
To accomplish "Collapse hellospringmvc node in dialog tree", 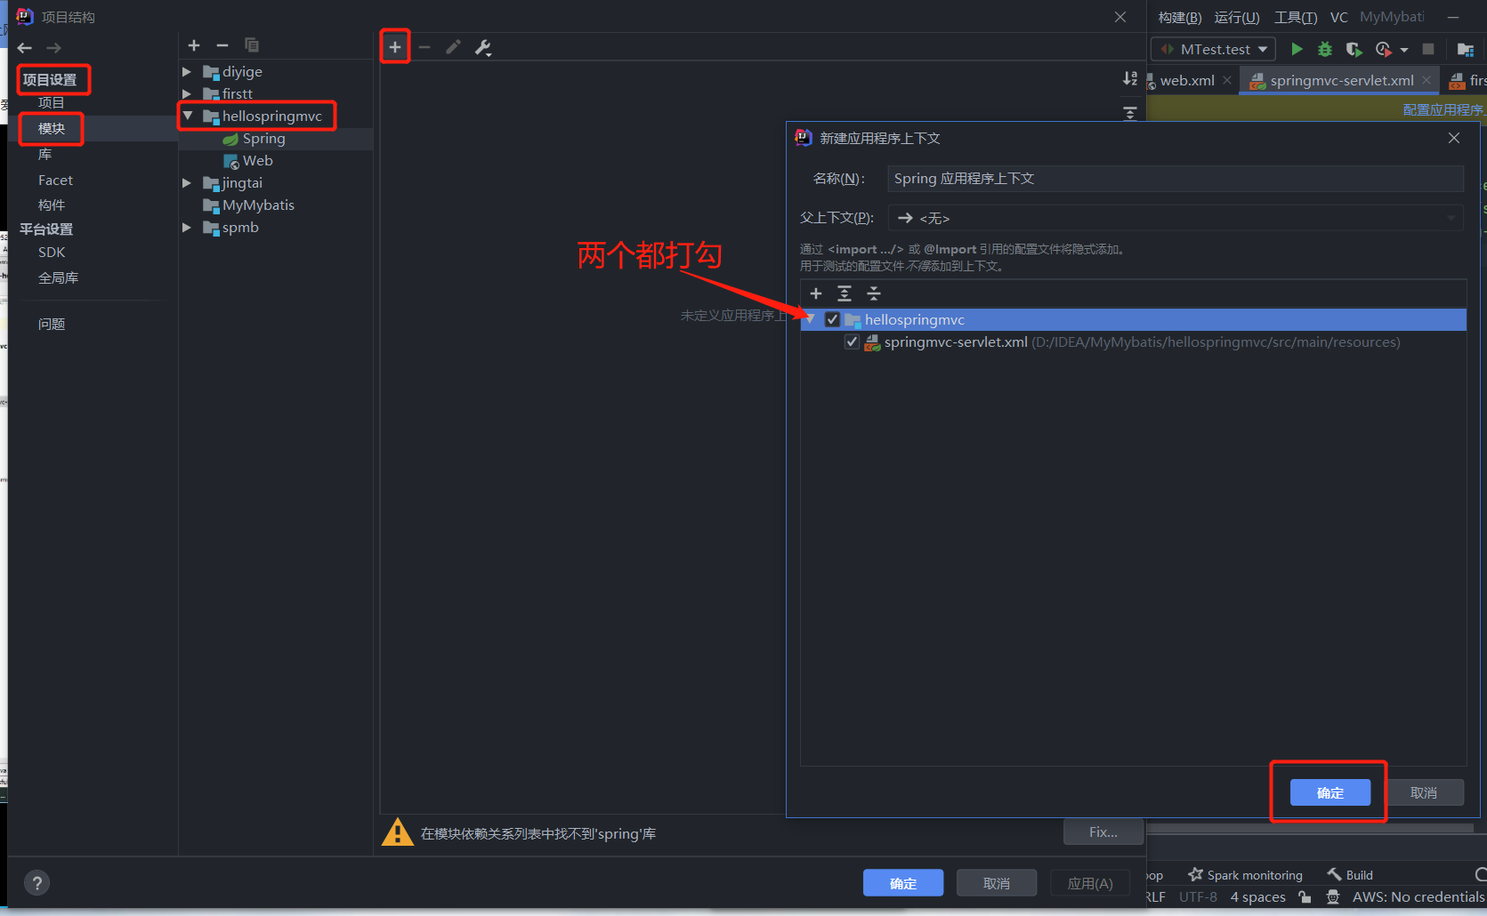I will 810,319.
